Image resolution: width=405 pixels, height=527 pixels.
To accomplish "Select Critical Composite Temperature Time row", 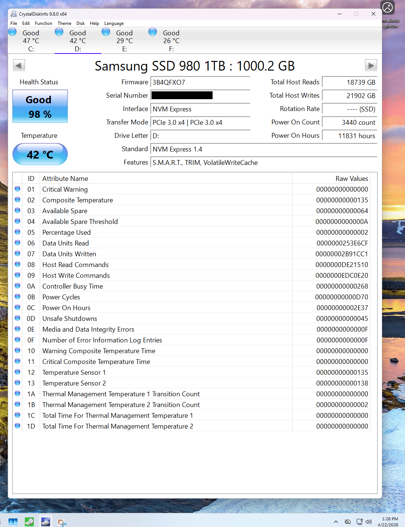I will click(x=192, y=362).
